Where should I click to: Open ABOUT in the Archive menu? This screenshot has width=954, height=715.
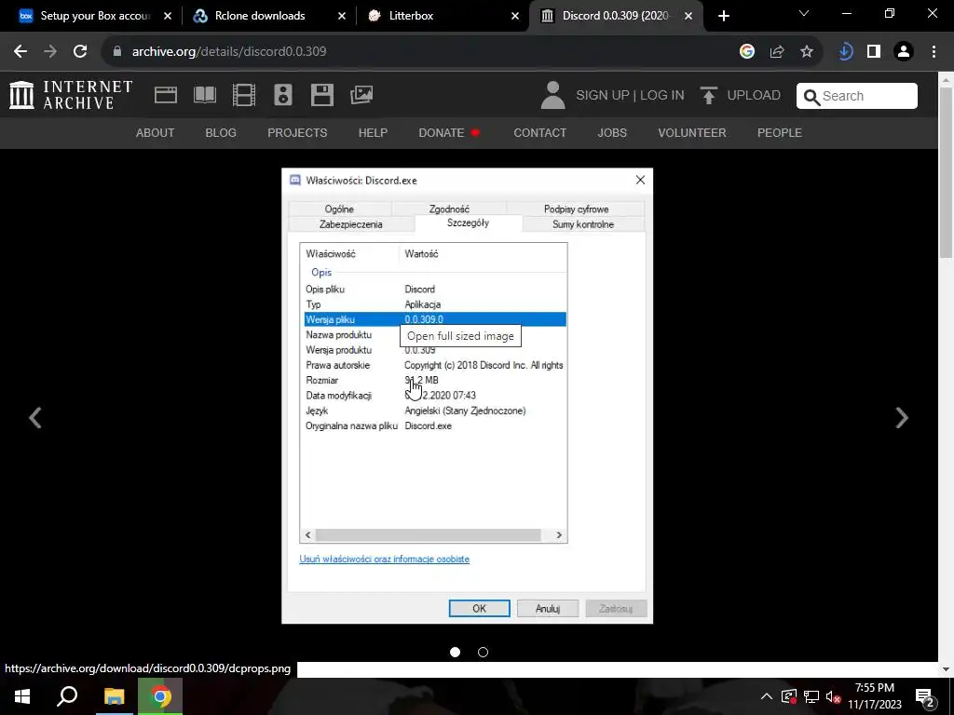tap(156, 132)
